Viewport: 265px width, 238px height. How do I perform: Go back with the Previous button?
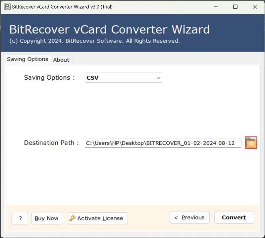tap(189, 217)
